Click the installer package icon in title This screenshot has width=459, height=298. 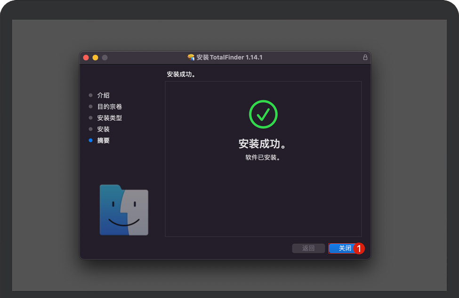(191, 57)
